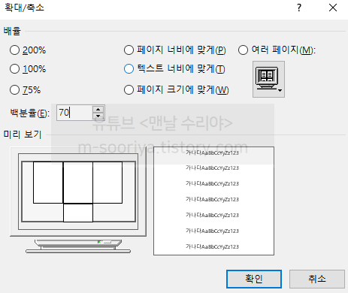Confirm with the 확인 button
Screen dimensions: 348x293
[x=254, y=279]
